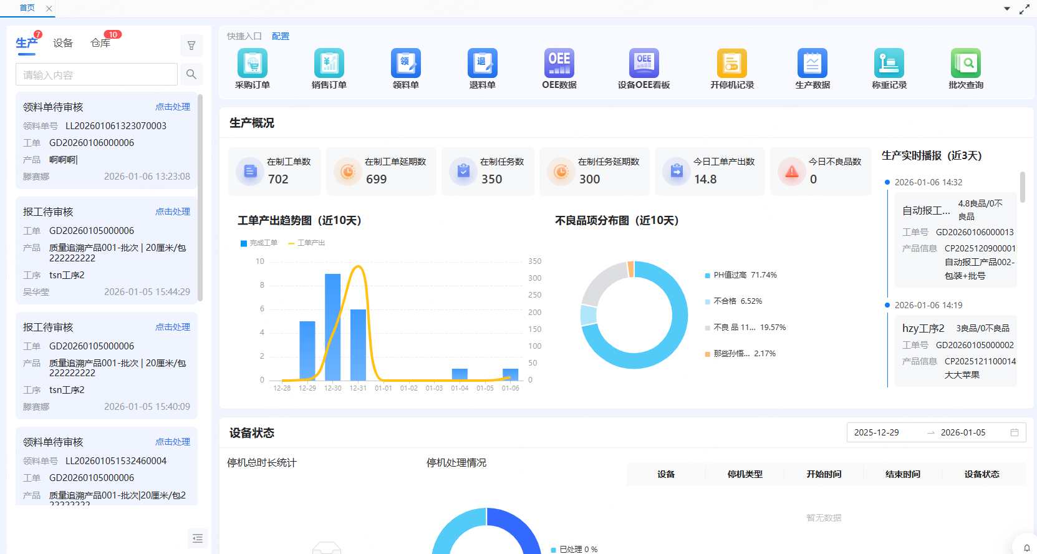Toggle the 不合格 6.52% legend entry
This screenshot has height=554, width=1037.
(733, 301)
